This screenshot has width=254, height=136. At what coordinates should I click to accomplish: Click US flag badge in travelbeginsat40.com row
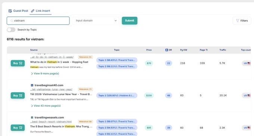[x=247, y=95]
